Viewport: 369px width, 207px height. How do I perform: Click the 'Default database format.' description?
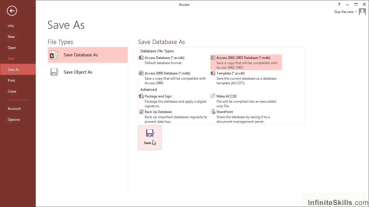point(163,63)
